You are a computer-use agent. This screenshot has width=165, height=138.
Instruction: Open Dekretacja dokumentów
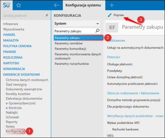click(x=24, y=99)
